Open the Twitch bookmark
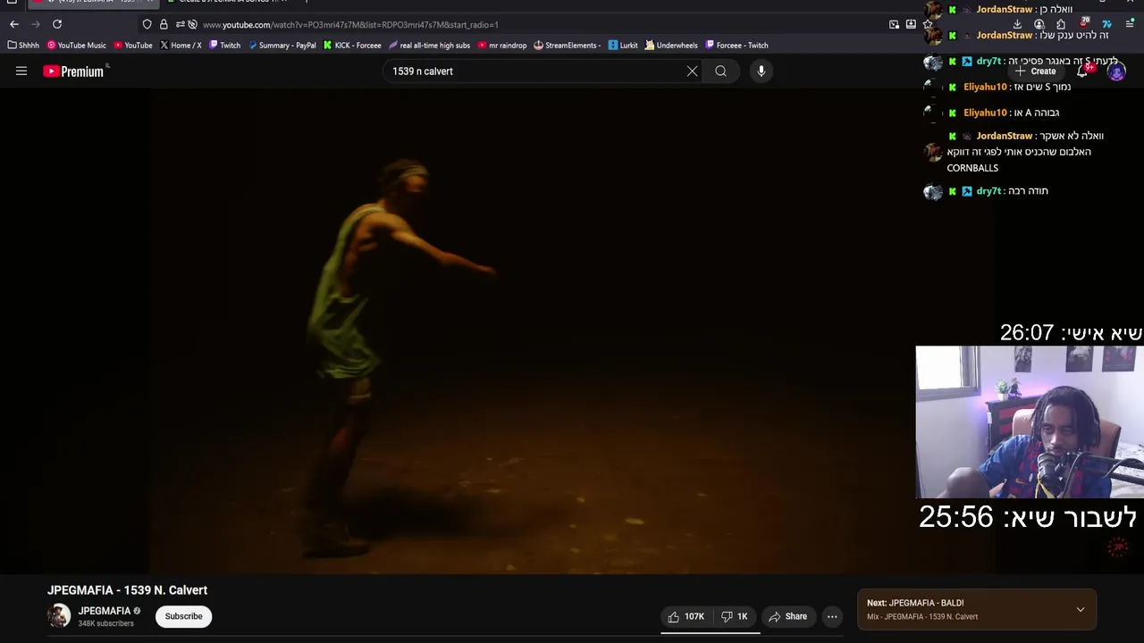 pyautogui.click(x=224, y=45)
